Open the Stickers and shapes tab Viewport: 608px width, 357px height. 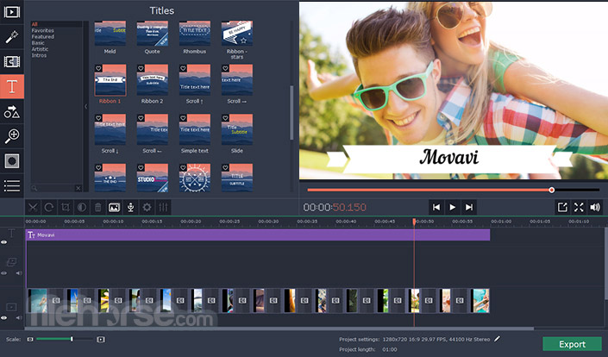click(11, 111)
